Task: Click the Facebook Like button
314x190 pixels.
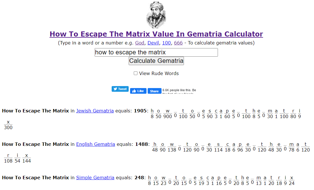Action: click(138, 91)
